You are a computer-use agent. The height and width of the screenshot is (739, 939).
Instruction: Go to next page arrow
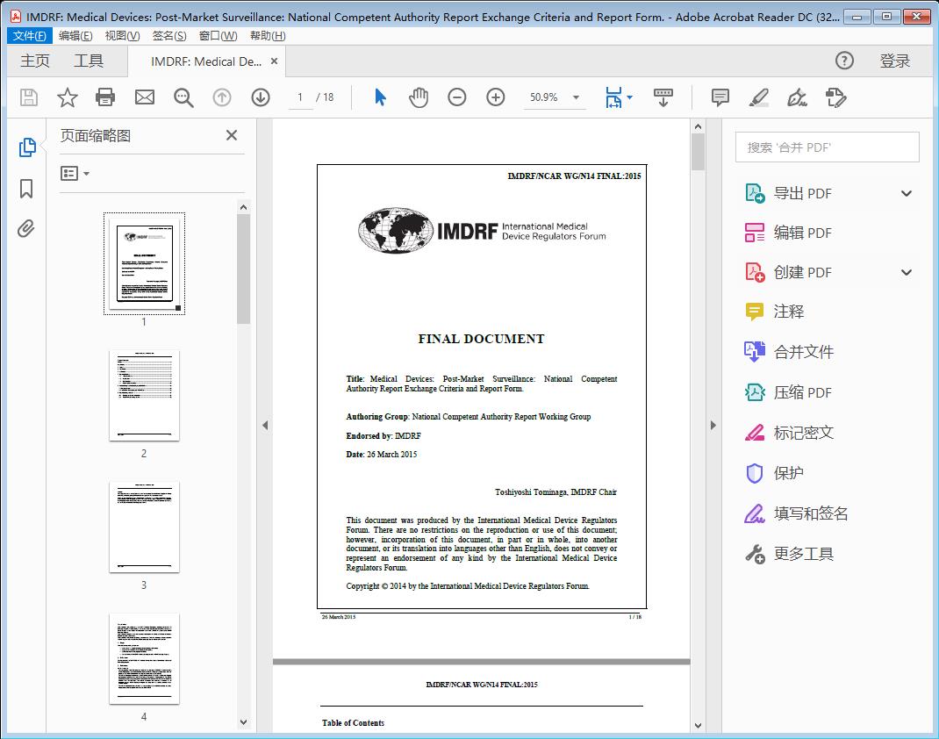[261, 97]
